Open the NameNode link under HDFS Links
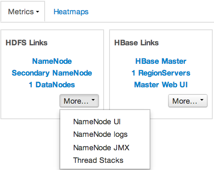The image size is (214, 170). [52, 61]
